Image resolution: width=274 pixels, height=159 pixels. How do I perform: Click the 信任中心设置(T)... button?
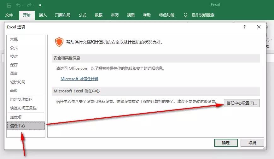[x=242, y=103]
